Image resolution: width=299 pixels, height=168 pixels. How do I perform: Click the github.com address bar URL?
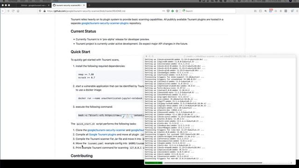[86, 11]
